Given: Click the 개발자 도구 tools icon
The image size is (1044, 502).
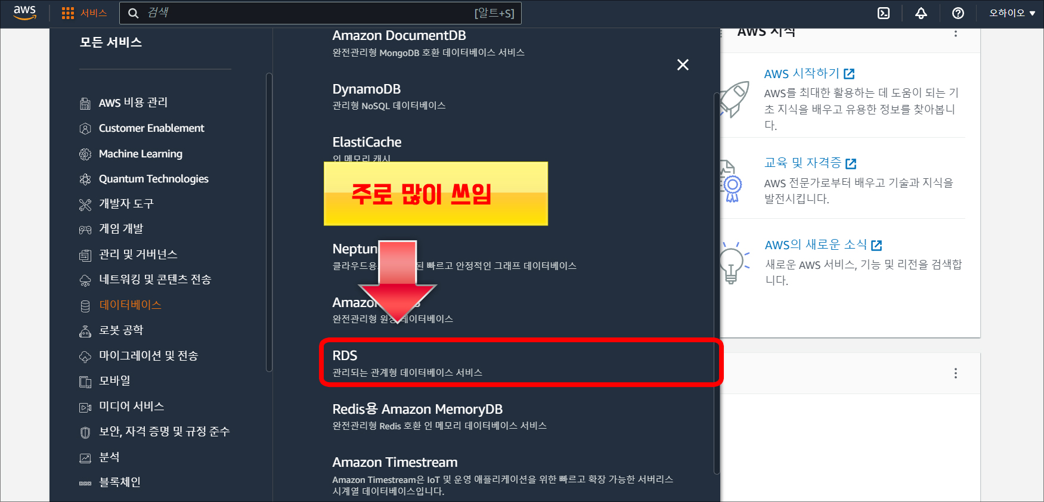Looking at the screenshot, I should pos(85,205).
